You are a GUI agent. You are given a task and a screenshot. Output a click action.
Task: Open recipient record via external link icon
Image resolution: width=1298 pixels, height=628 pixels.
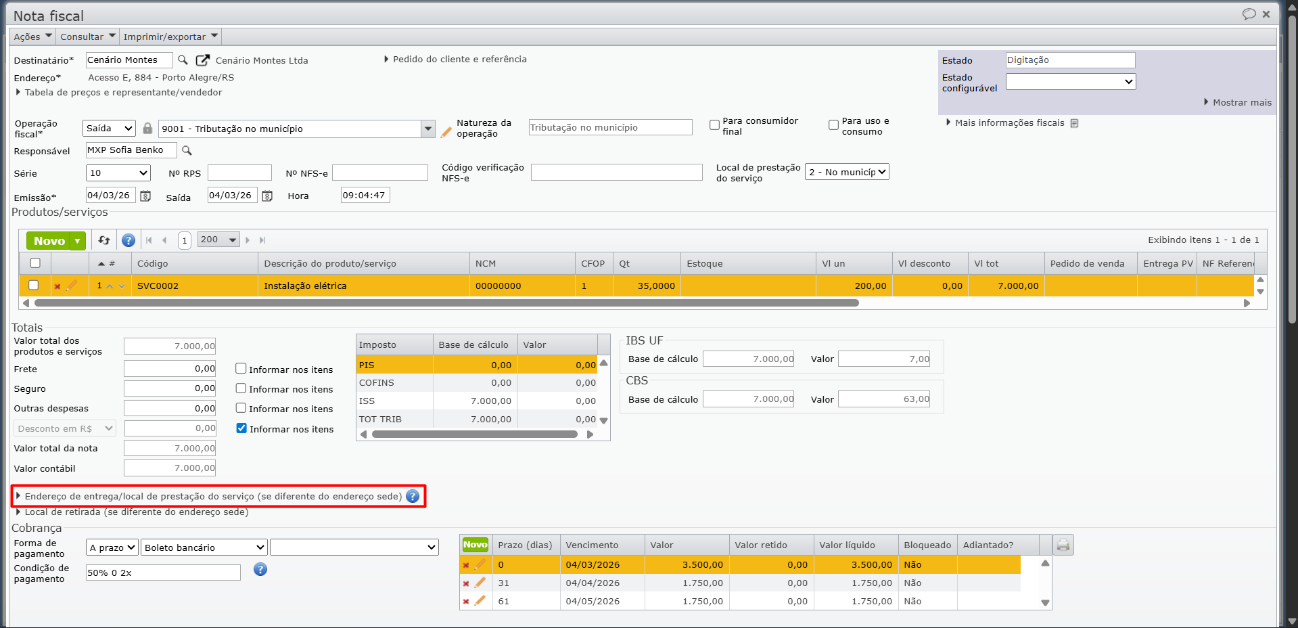202,60
